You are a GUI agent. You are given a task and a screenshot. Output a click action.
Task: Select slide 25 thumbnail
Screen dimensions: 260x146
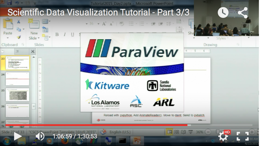pyautogui.click(x=17, y=95)
